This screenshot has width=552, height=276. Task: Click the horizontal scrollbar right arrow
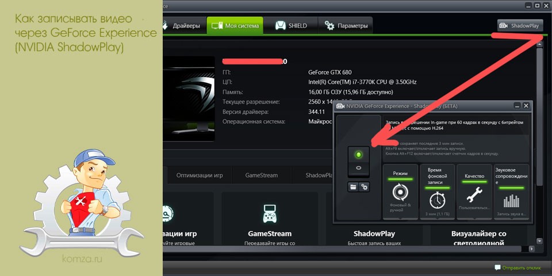click(x=531, y=248)
